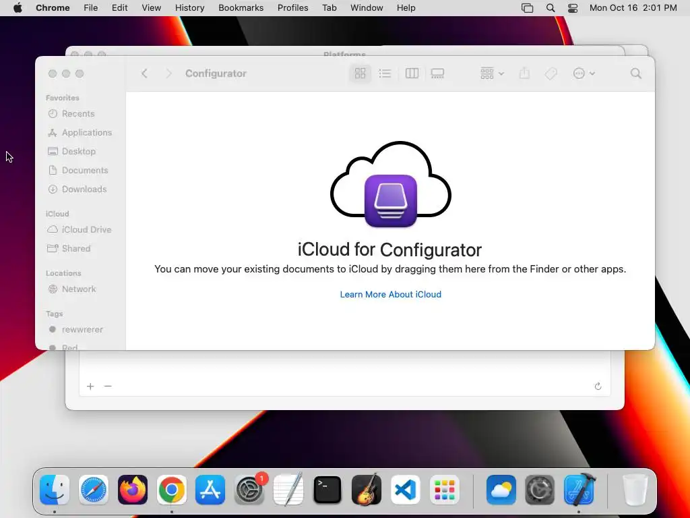
Task: Switch to list view in Configurator window
Action: coord(385,74)
